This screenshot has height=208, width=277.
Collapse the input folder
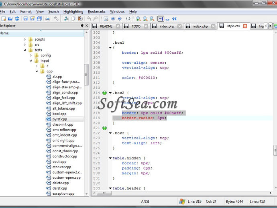point(31,61)
